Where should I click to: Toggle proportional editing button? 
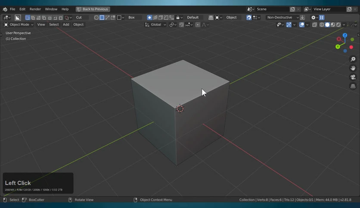pos(198,25)
